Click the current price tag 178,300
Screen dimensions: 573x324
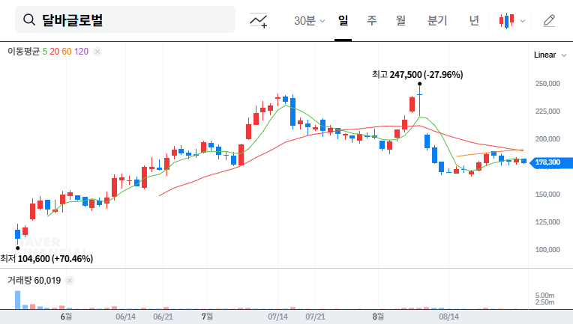[553, 162]
